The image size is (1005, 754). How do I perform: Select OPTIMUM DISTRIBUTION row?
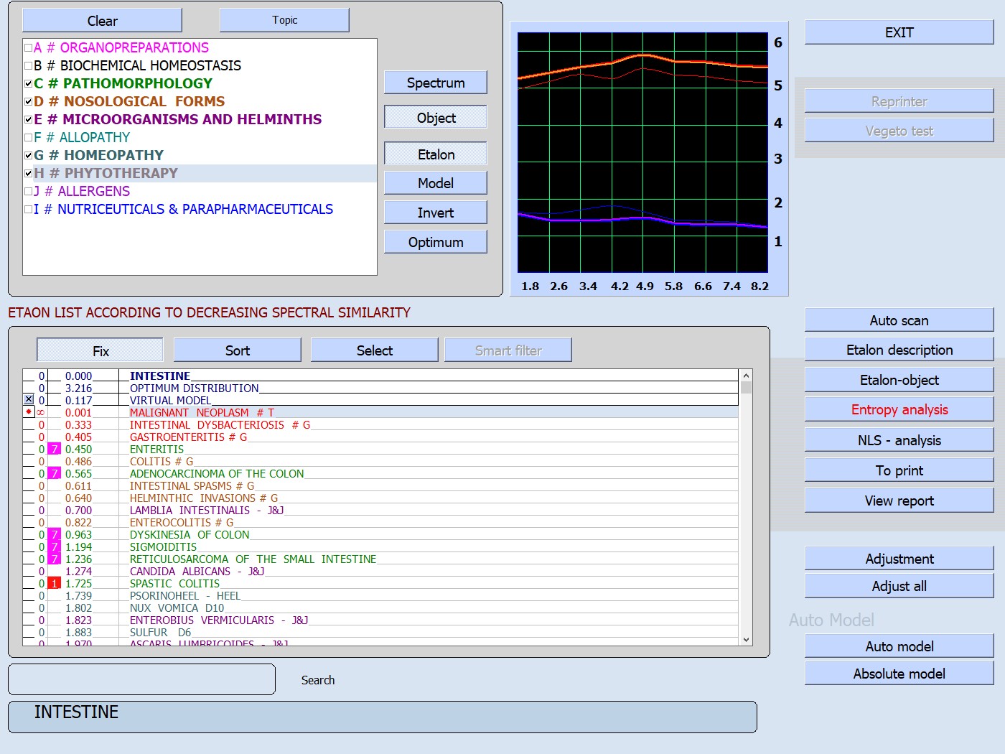point(380,388)
